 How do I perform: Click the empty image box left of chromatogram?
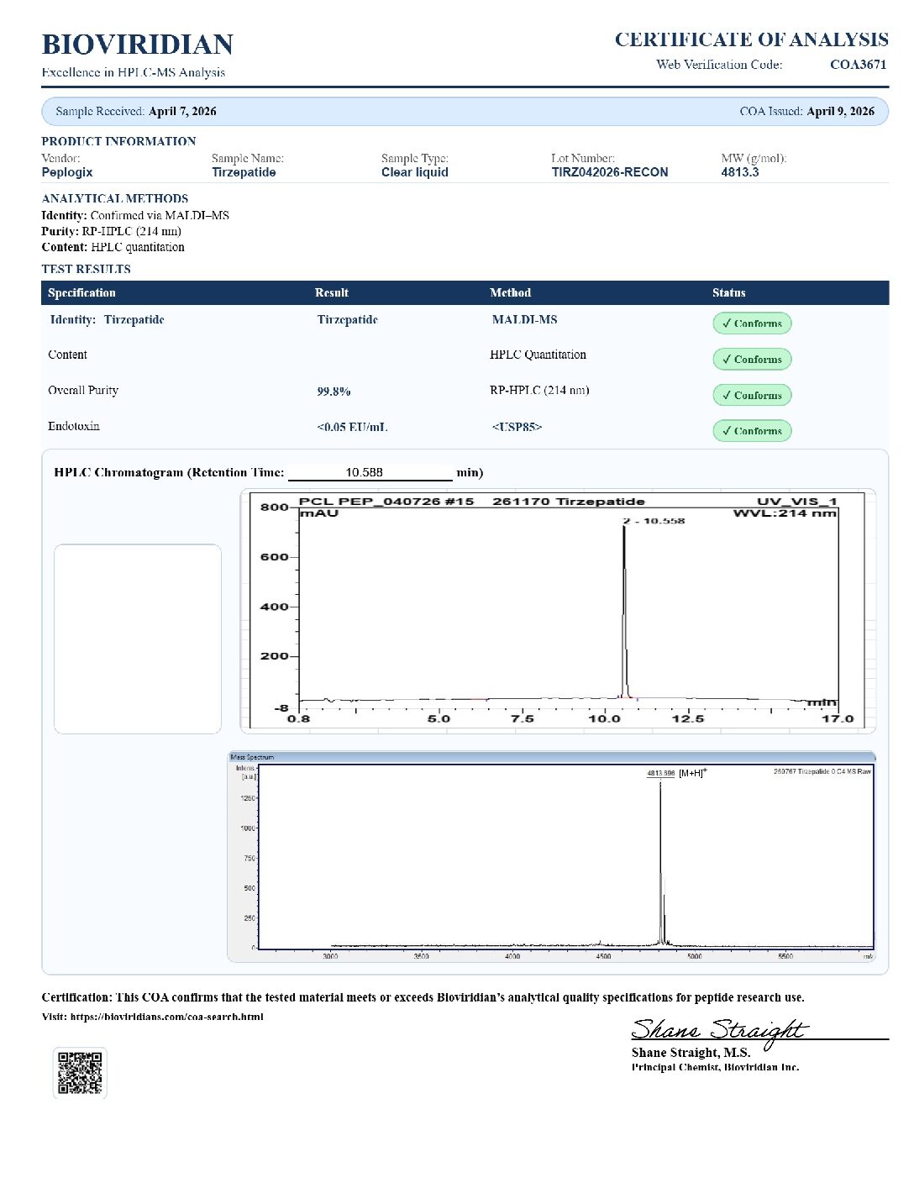(x=138, y=639)
